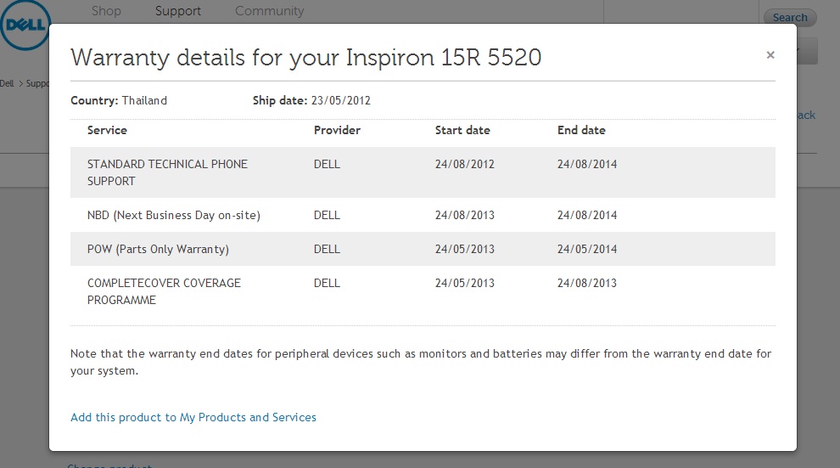Click the Provider column header
Screen dimensions: 840x468
tap(337, 130)
